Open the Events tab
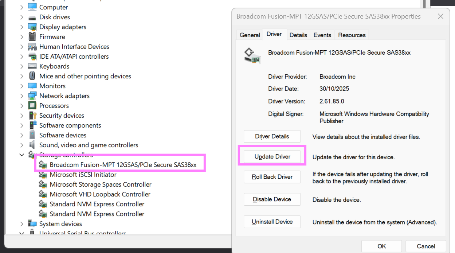 [322, 35]
